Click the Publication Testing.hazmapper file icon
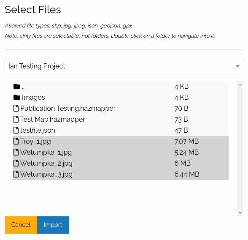The image size is (248, 240). [x=16, y=108]
